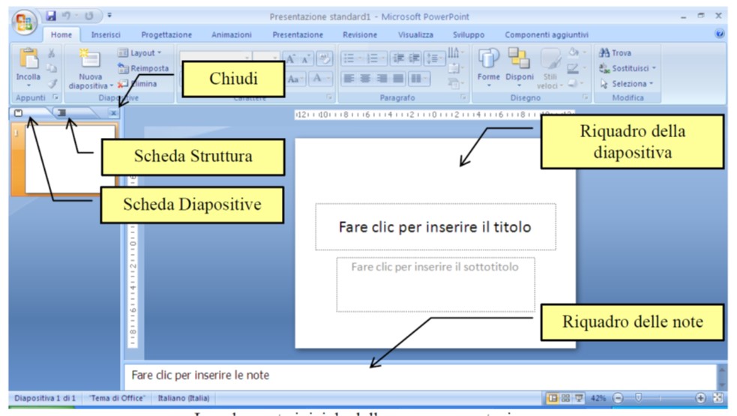Image resolution: width=737 pixels, height=416 pixels.
Task: Click the zoom slider handle
Action: [x=638, y=398]
